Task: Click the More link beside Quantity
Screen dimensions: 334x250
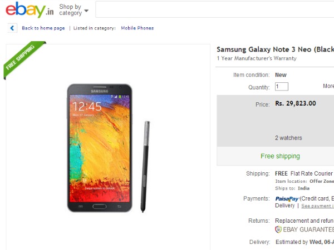Action: pyautogui.click(x=328, y=86)
